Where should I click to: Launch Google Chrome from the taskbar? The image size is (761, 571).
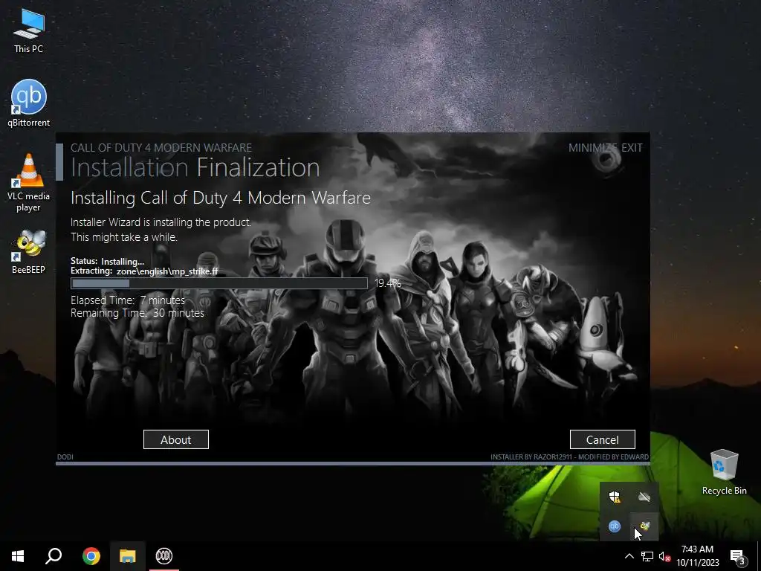[x=91, y=556]
